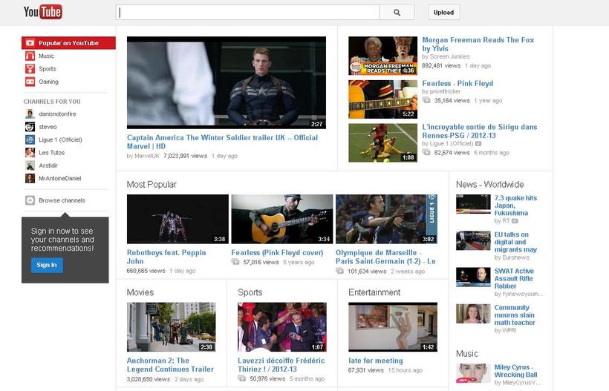
Task: Open the Les Tutos channel link
Action: 52,152
